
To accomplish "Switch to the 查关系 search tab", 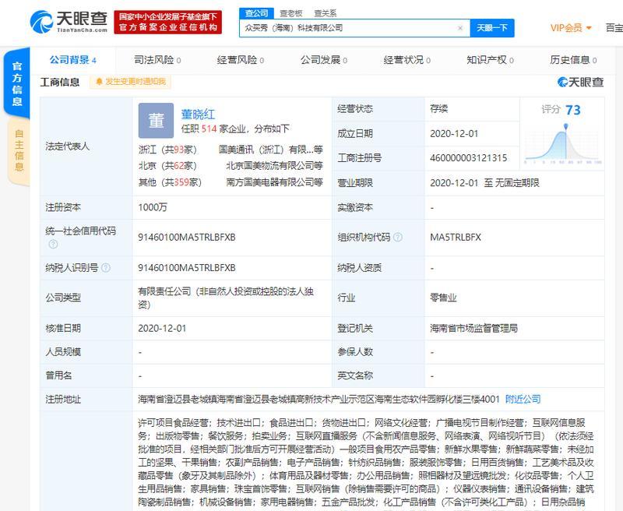I will (325, 13).
